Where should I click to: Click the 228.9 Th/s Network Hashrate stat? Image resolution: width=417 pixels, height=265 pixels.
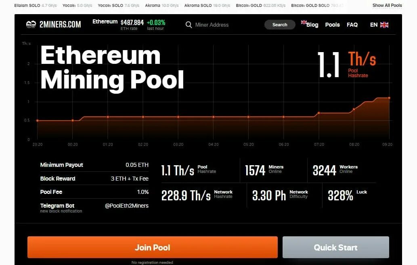pos(197,195)
